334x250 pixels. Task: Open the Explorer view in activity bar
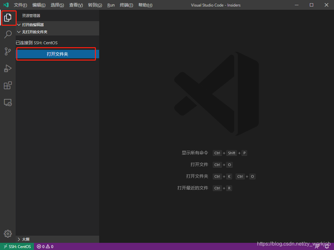click(x=8, y=18)
